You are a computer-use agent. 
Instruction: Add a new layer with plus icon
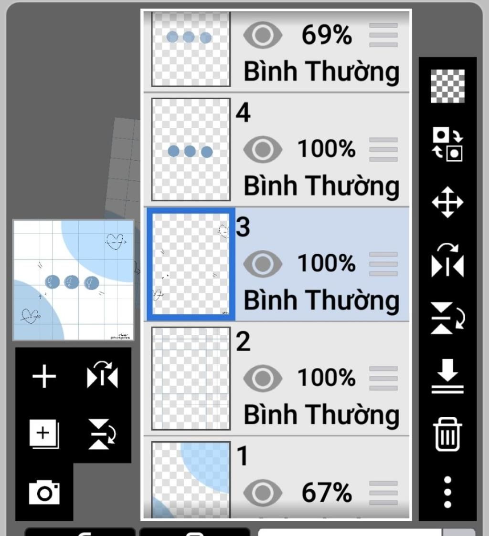pyautogui.click(x=44, y=376)
